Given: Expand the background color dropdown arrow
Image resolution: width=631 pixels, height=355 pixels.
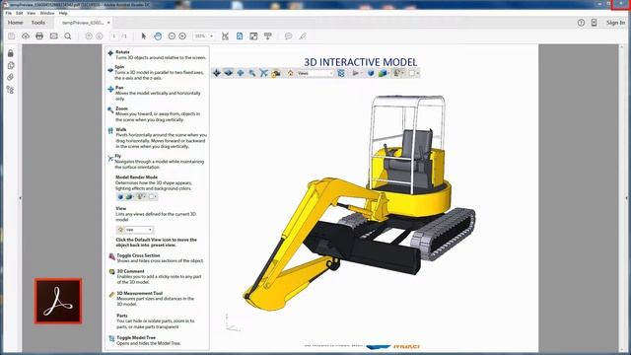Looking at the screenshot, I should pyautogui.click(x=418, y=73).
